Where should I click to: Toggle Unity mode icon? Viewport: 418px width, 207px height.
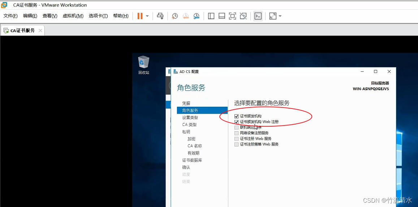point(243,16)
